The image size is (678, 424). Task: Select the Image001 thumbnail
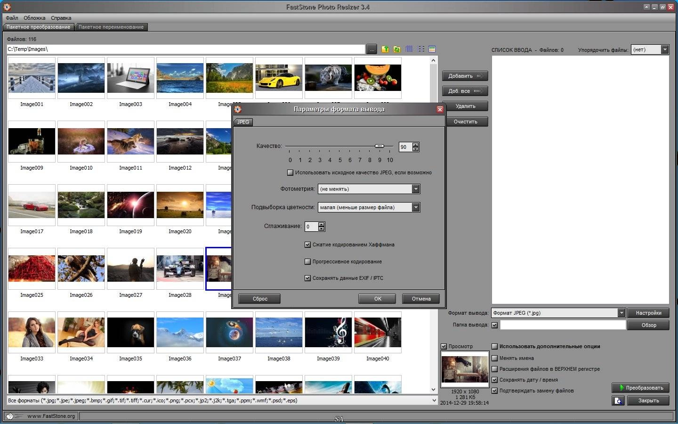[x=32, y=78]
